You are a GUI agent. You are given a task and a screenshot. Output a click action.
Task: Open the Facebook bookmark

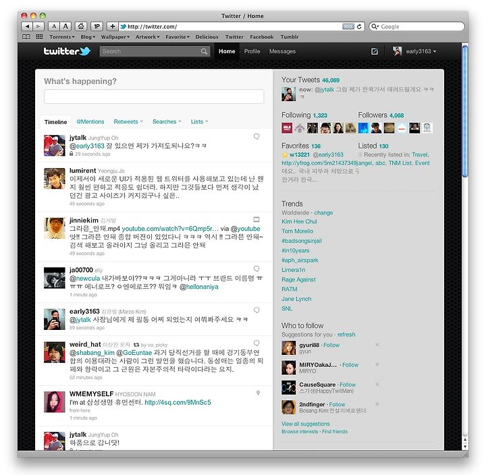pyautogui.click(x=262, y=37)
